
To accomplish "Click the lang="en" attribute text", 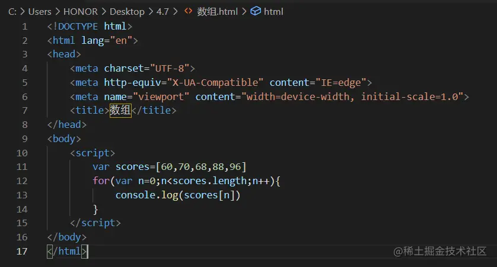I will 107,40.
